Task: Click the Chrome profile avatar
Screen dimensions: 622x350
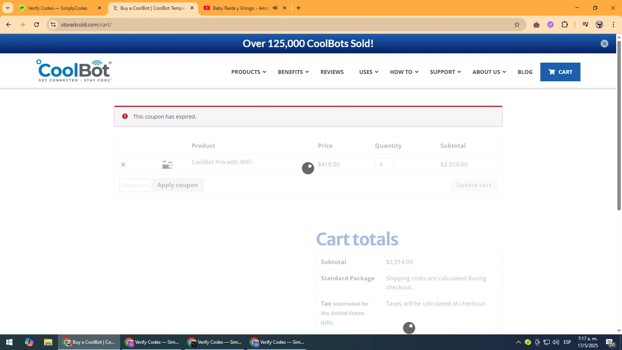Action: pos(599,24)
